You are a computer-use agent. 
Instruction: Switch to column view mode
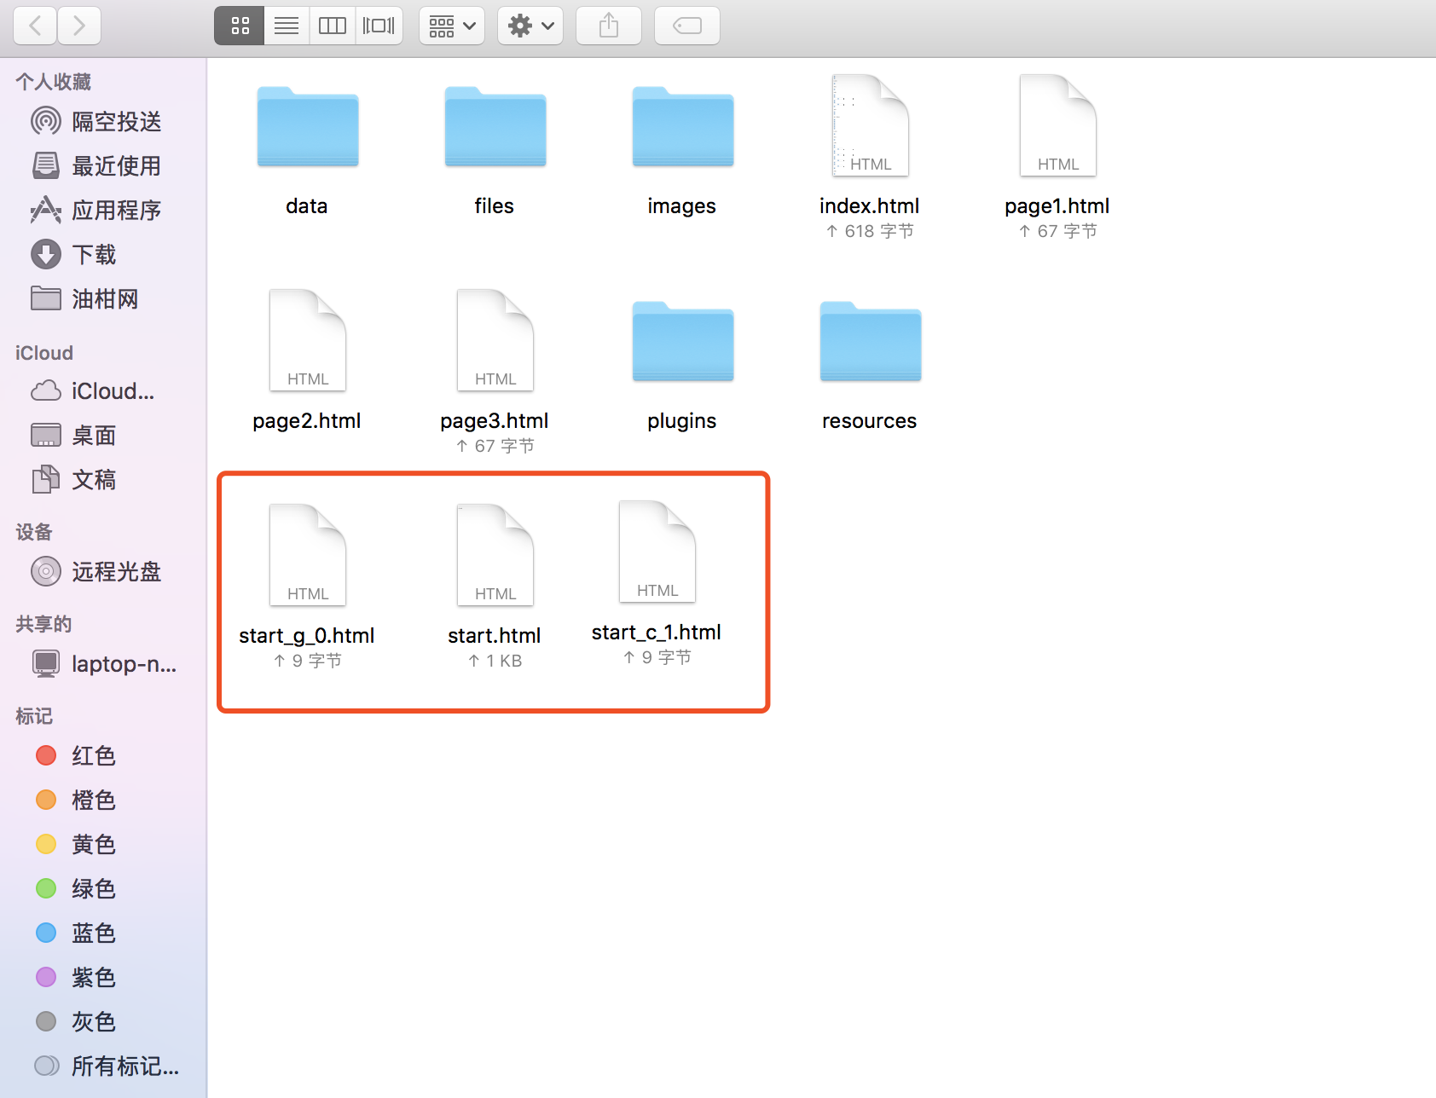[x=333, y=26]
